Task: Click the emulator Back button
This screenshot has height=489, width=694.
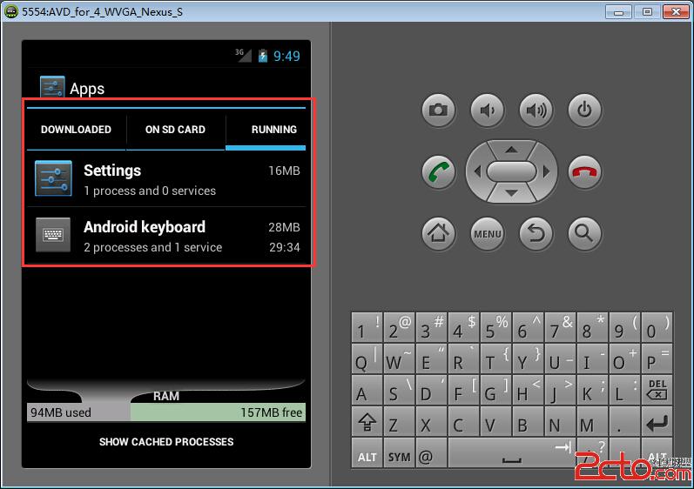Action: [536, 233]
